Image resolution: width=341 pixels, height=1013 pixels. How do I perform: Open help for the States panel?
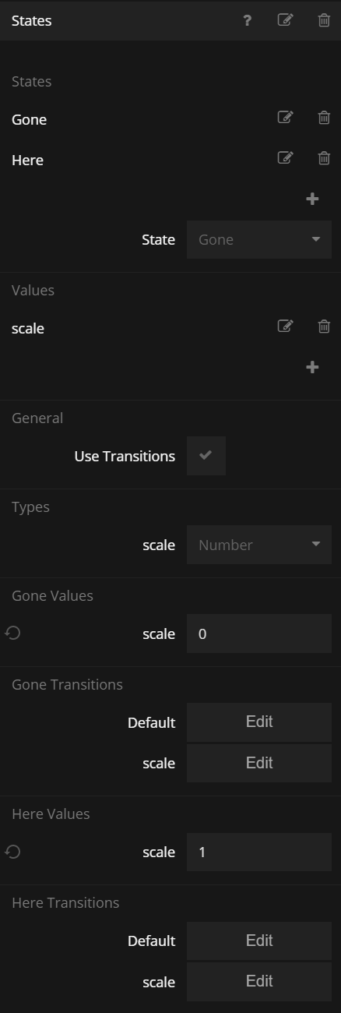click(248, 21)
